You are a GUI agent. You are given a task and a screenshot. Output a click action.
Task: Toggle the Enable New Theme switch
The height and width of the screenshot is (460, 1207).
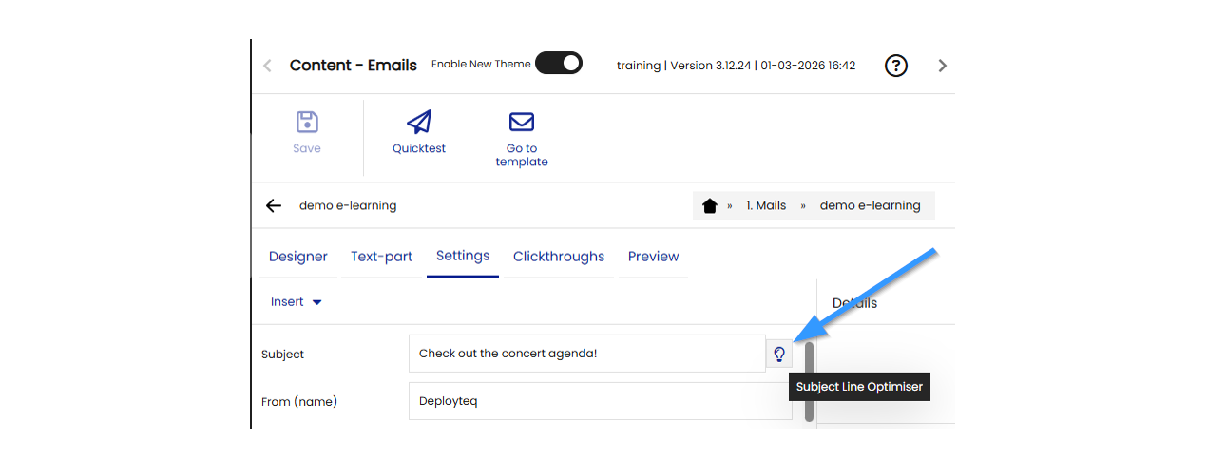[559, 64]
